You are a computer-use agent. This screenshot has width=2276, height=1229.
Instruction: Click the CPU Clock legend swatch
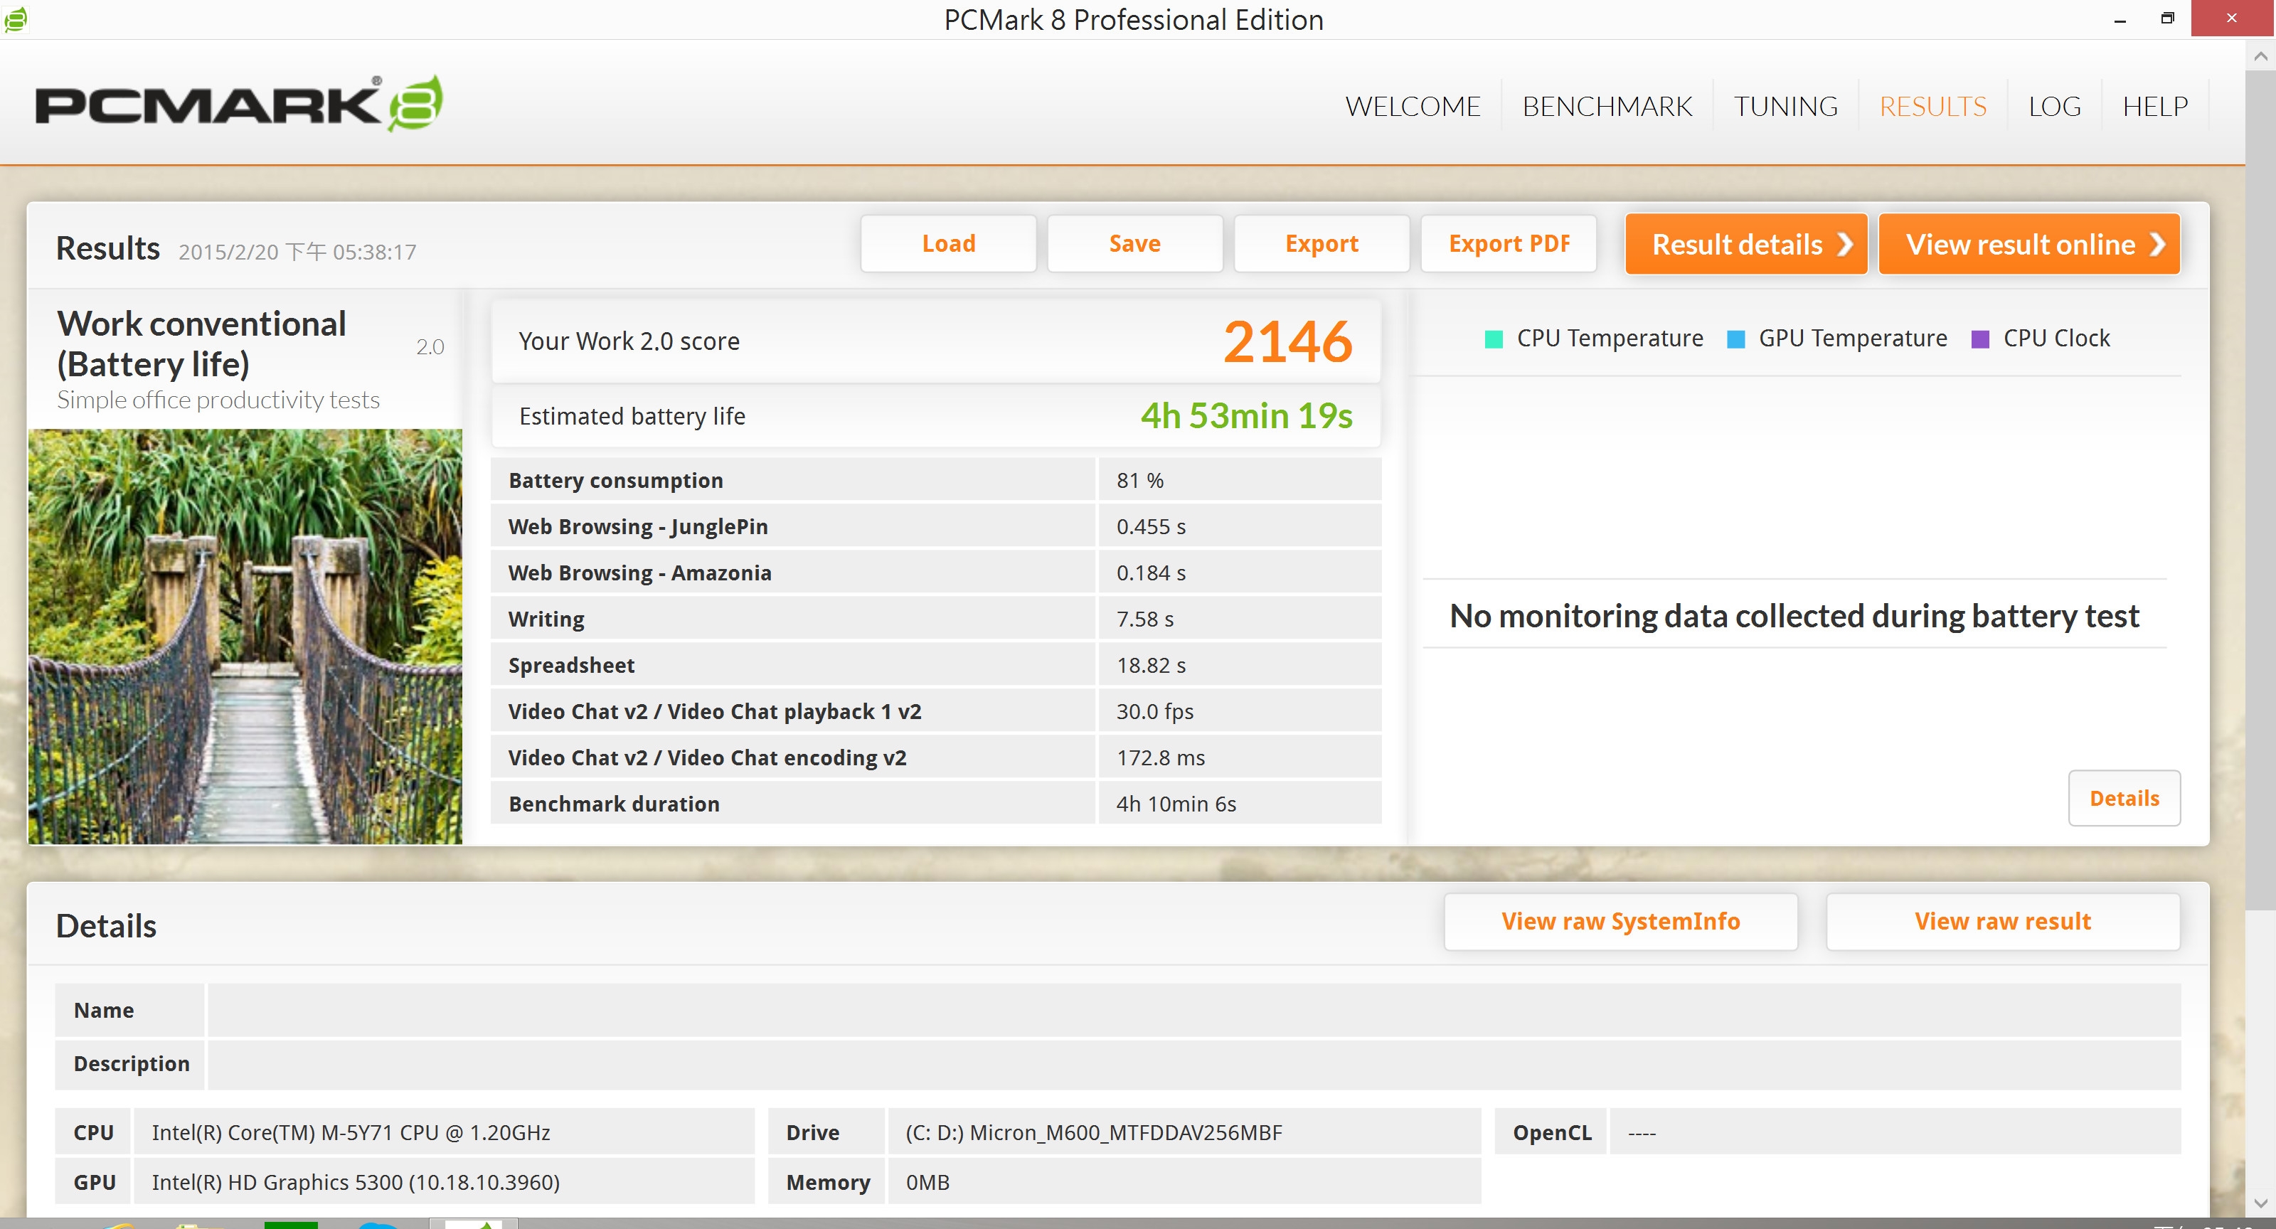click(x=1980, y=339)
